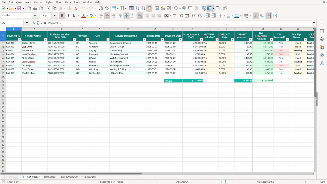Click the zoom percentage 100% in status bar
The height and width of the screenshot is (184, 327).
pos(322,182)
